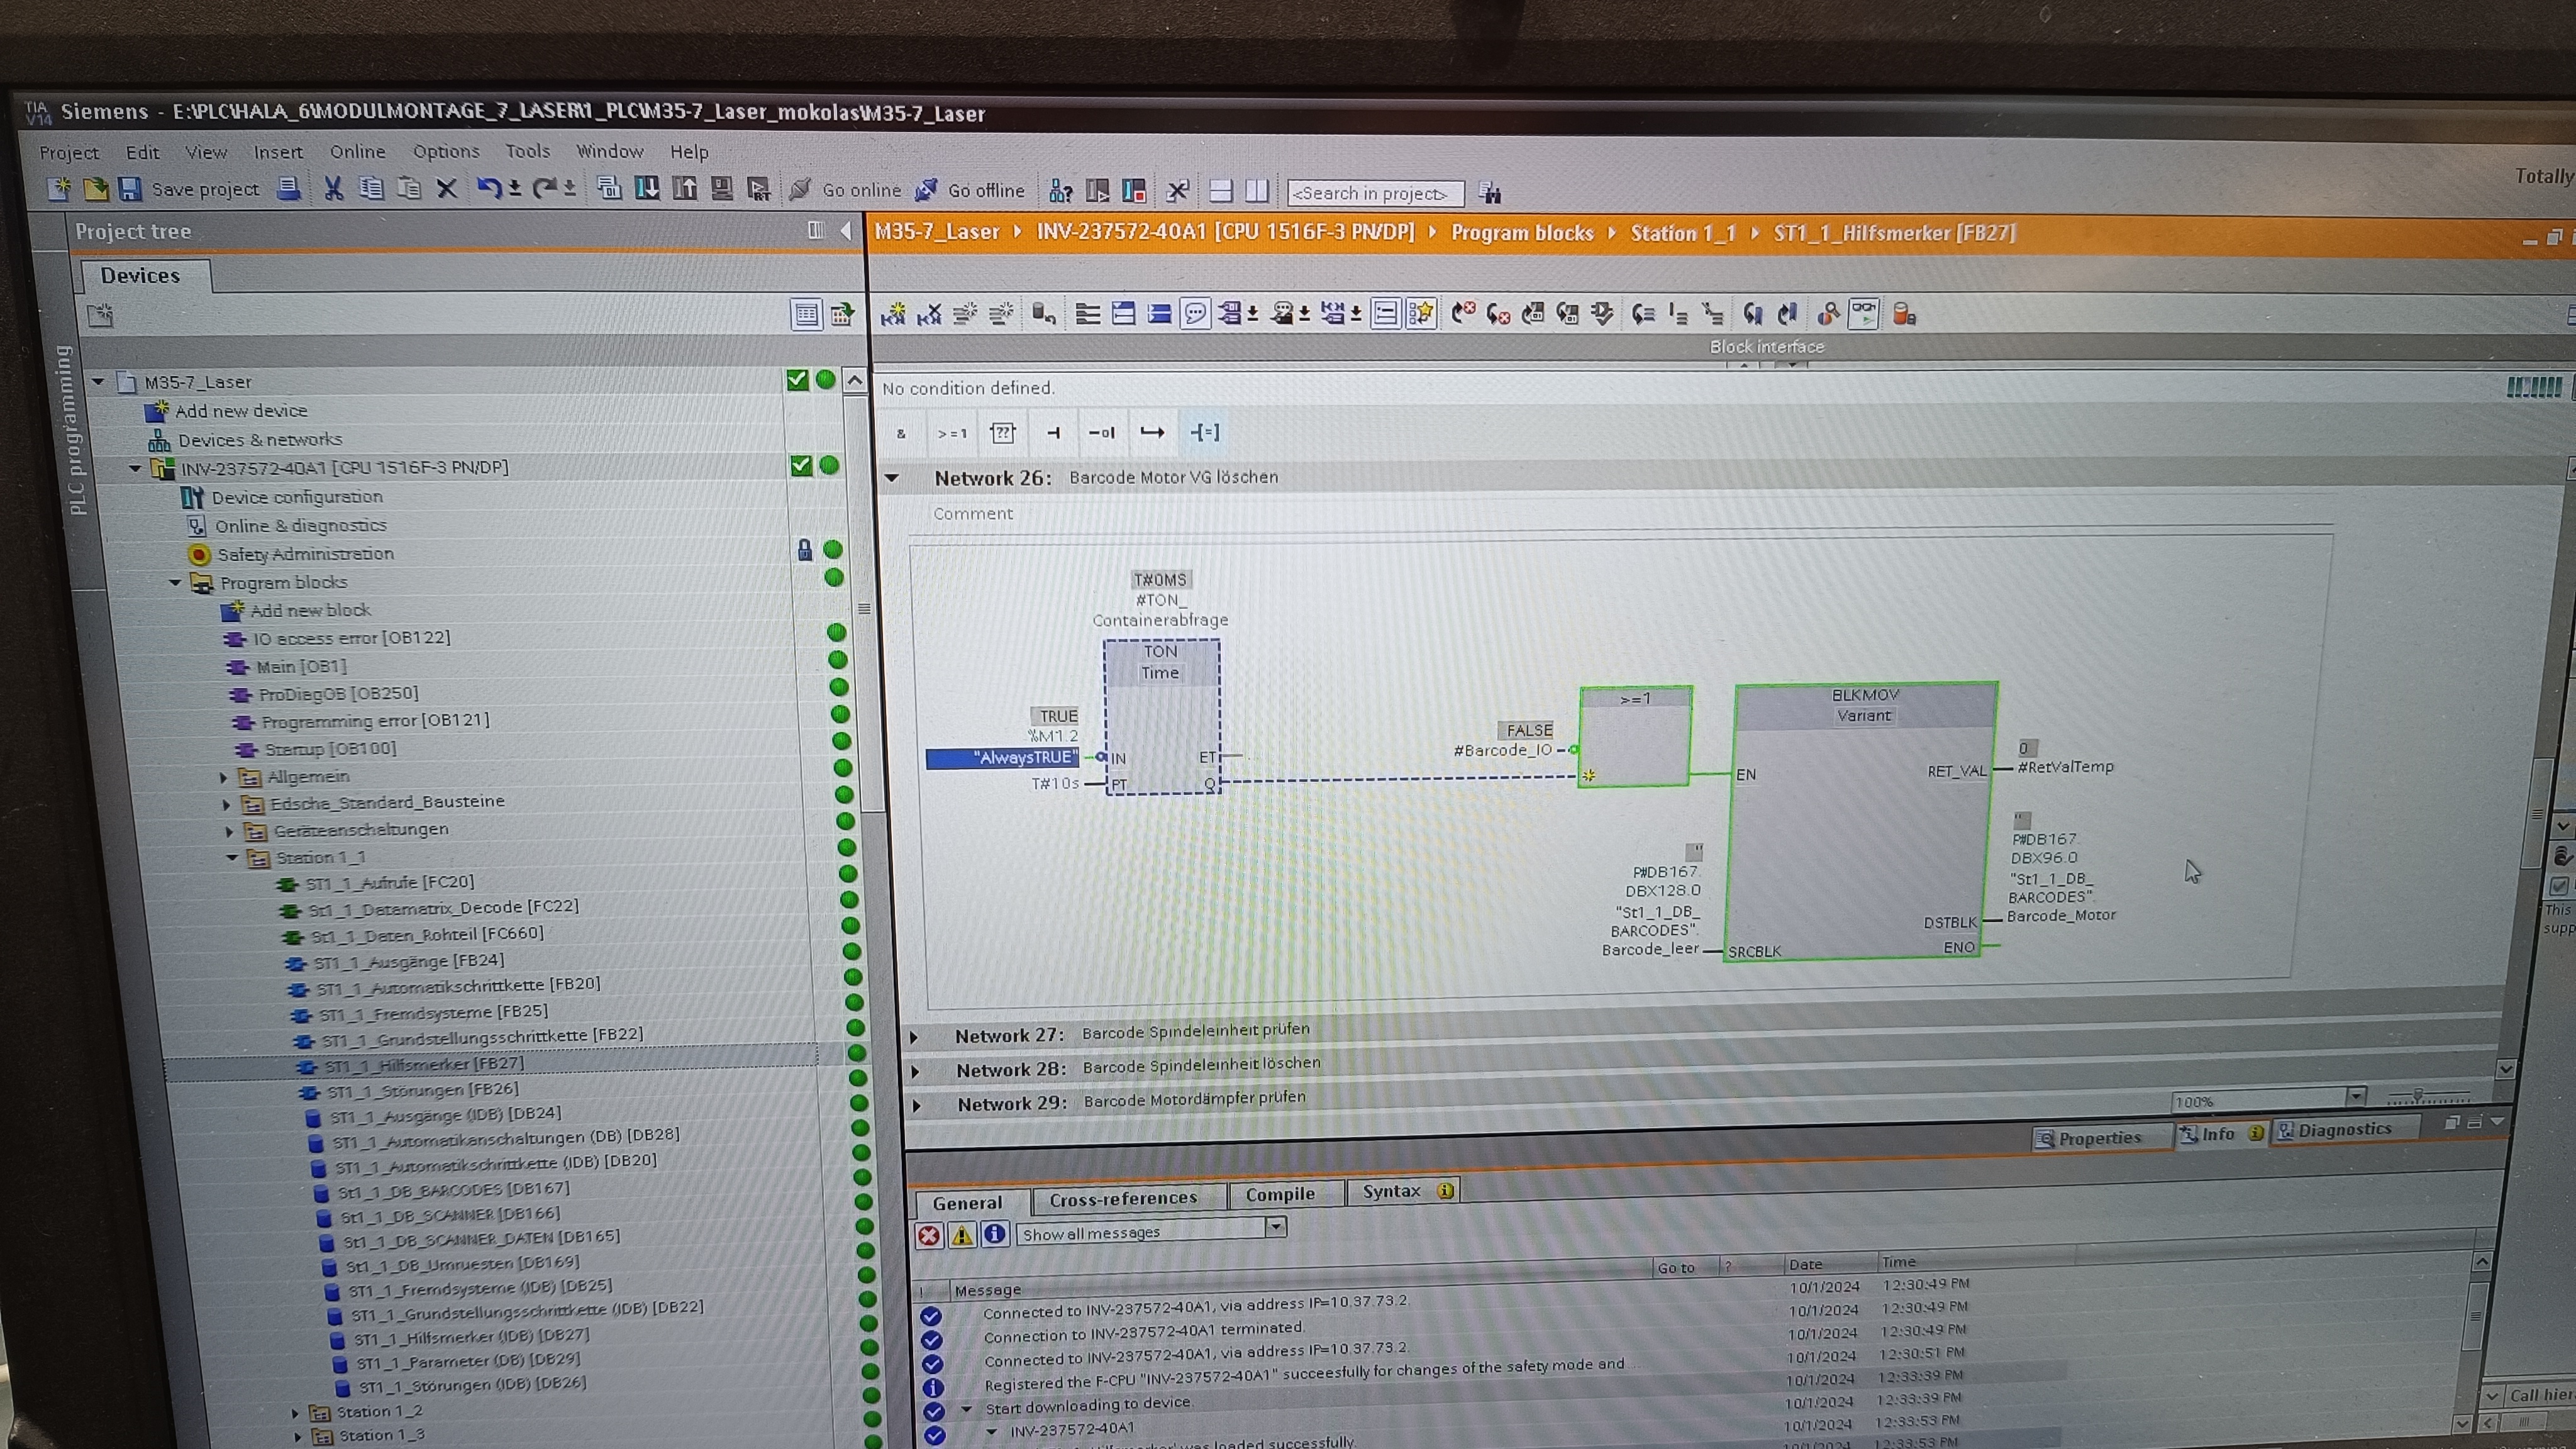Insert OR (>=1) box from favorites
This screenshot has width=2576, height=1449.
coord(952,433)
